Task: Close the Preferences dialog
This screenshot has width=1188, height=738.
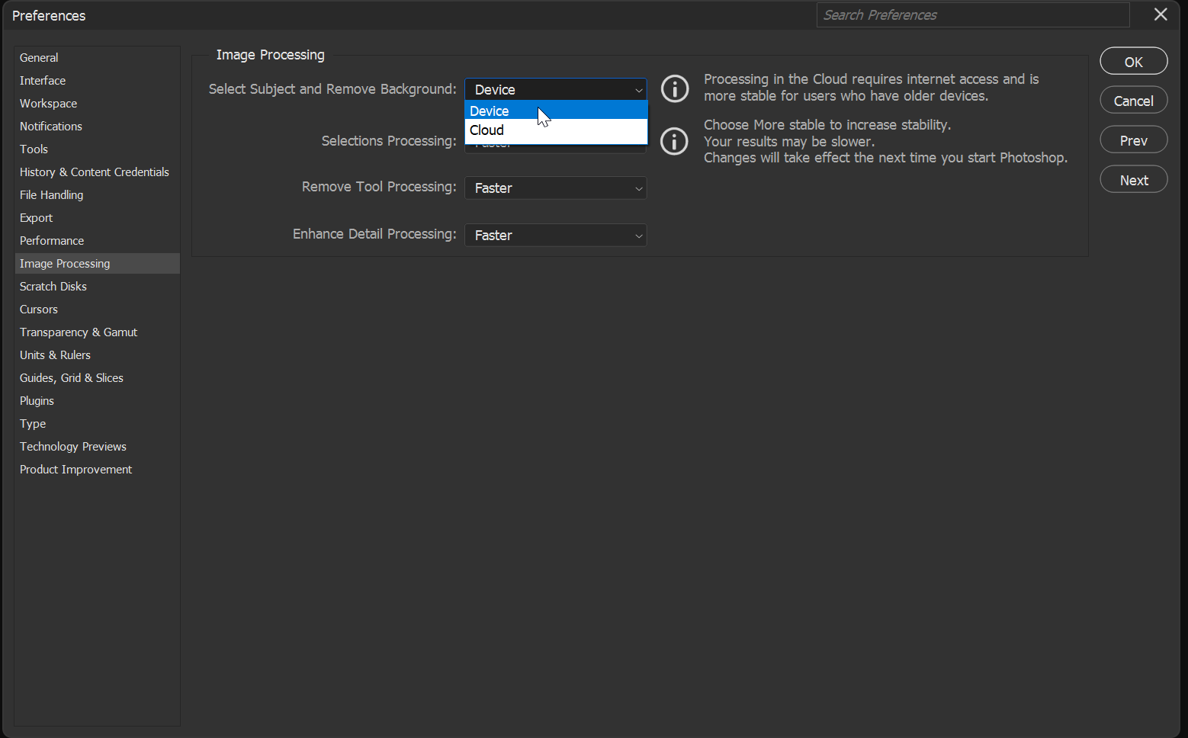Action: tap(1161, 14)
